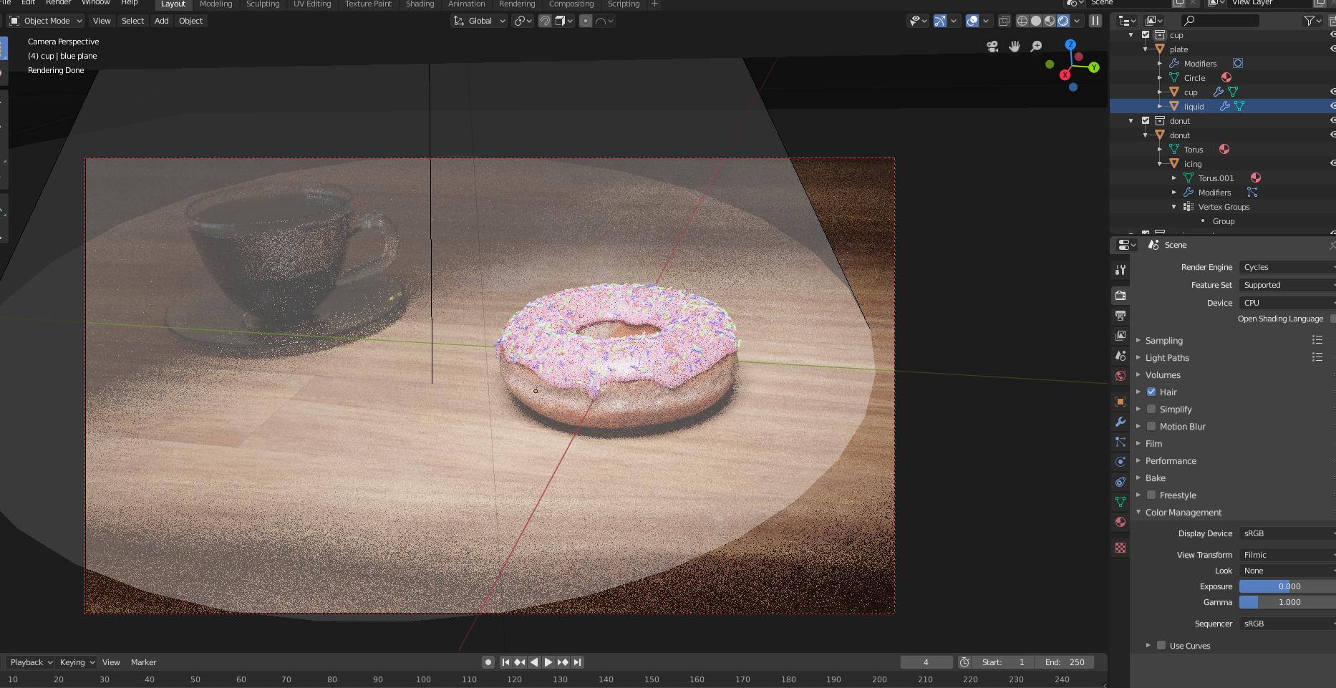Expand the Light Paths panel
The height and width of the screenshot is (688, 1336).
coord(1166,357)
